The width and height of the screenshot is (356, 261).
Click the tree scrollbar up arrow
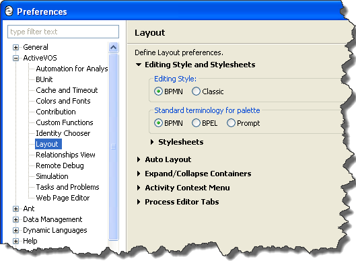(x=113, y=48)
